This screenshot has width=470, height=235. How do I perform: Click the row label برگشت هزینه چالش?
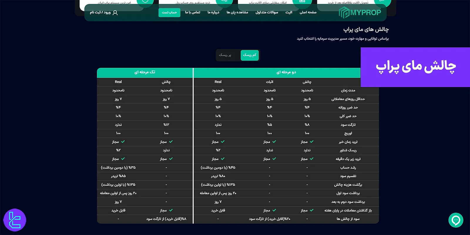tap(348, 185)
